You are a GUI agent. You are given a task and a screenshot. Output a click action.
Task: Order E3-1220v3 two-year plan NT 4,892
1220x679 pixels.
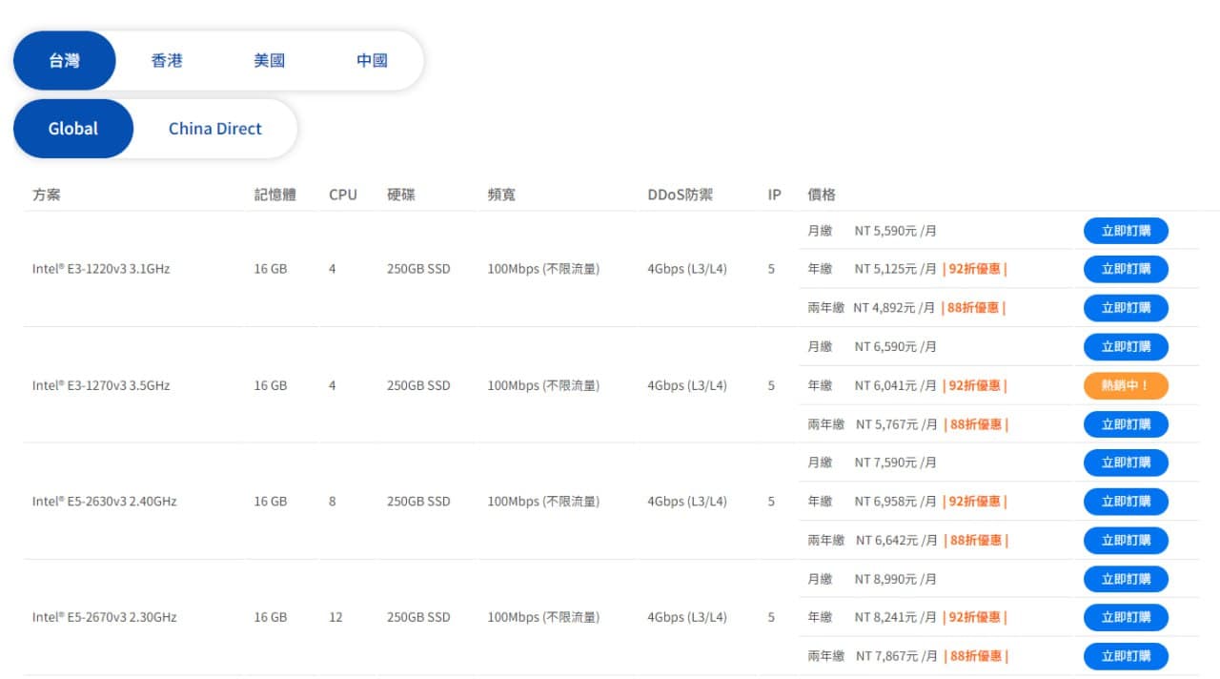(1126, 308)
